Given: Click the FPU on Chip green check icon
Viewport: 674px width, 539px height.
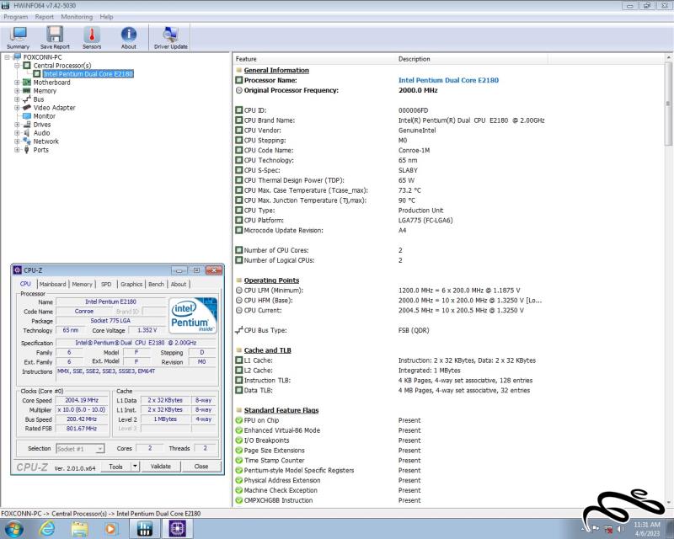Looking at the screenshot, I should [x=239, y=420].
